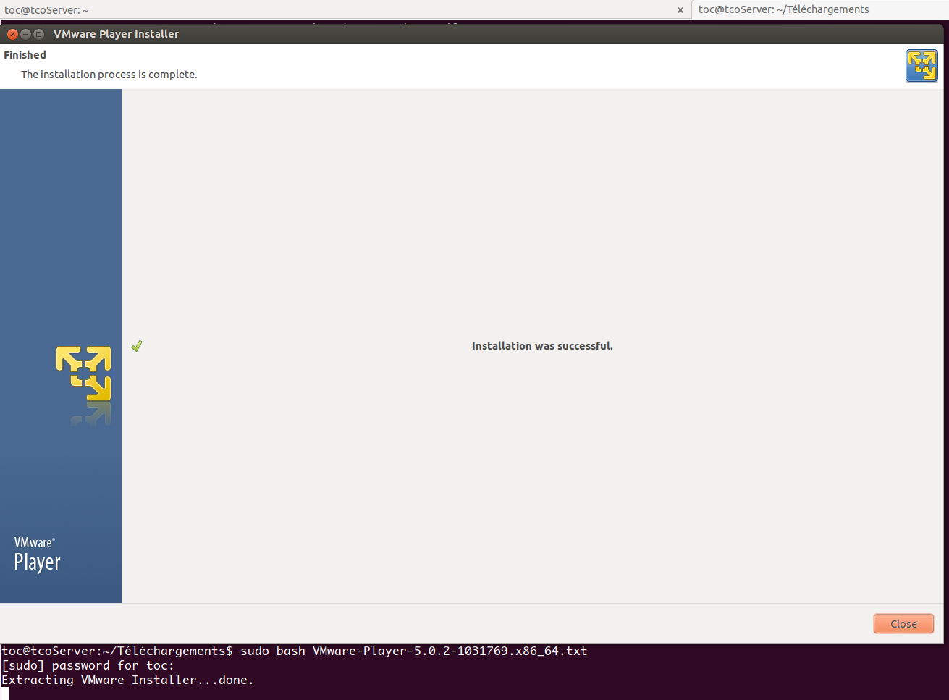Click the Close button to exit installer
Image resolution: width=949 pixels, height=700 pixels.
click(x=903, y=623)
